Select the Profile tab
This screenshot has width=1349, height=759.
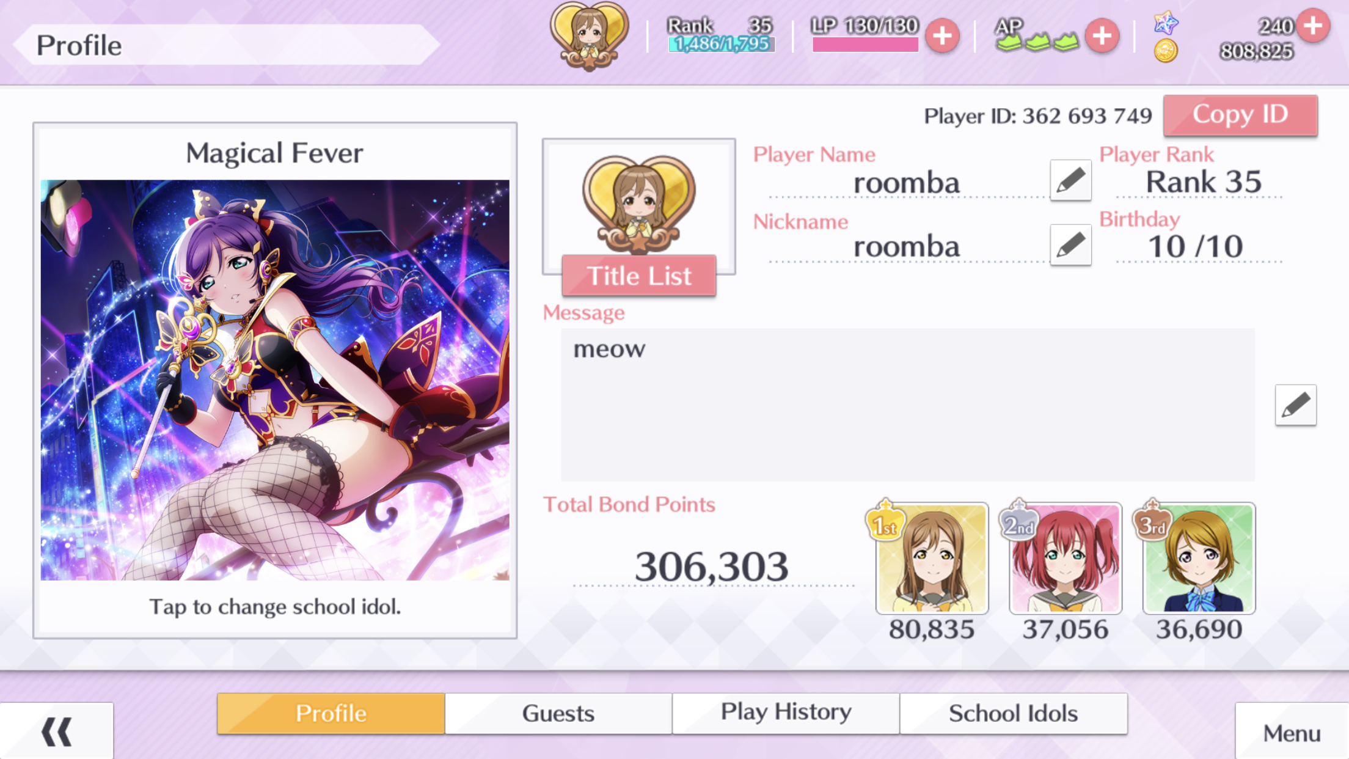pos(331,713)
